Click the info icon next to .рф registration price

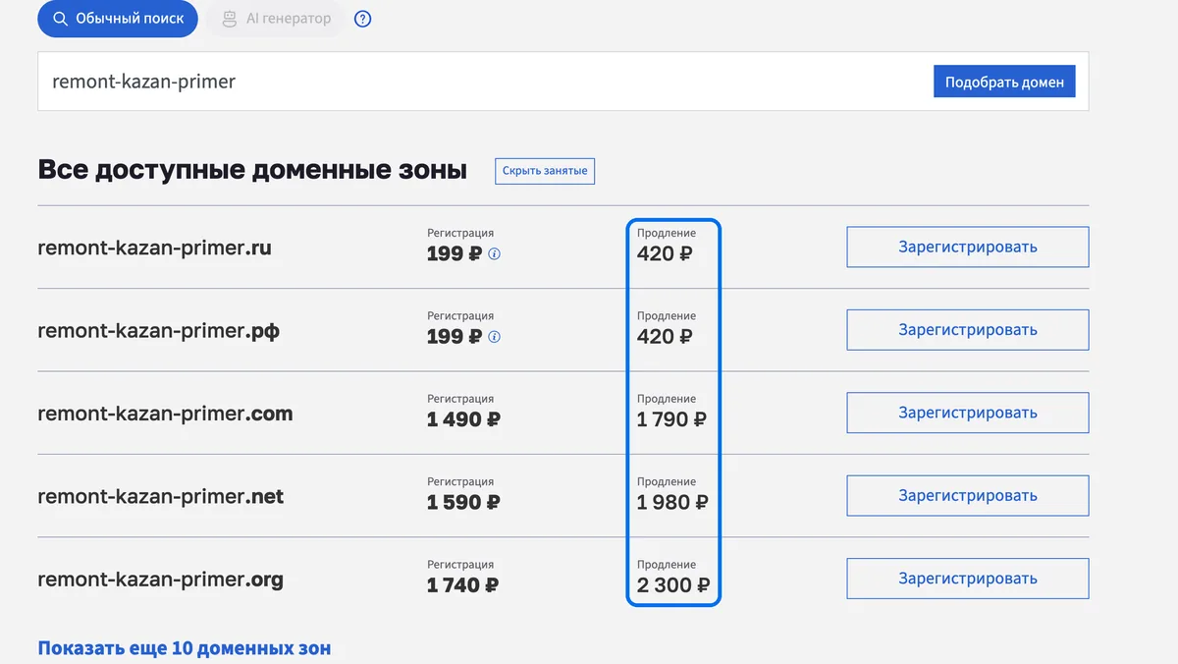(x=494, y=337)
